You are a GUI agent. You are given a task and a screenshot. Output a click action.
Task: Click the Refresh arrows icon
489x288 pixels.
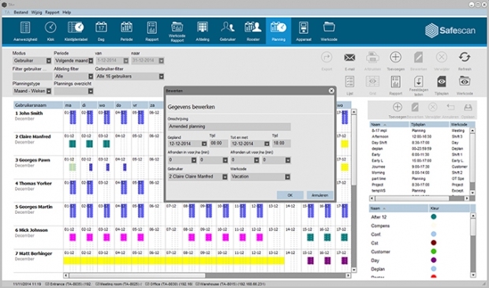tap(465, 57)
